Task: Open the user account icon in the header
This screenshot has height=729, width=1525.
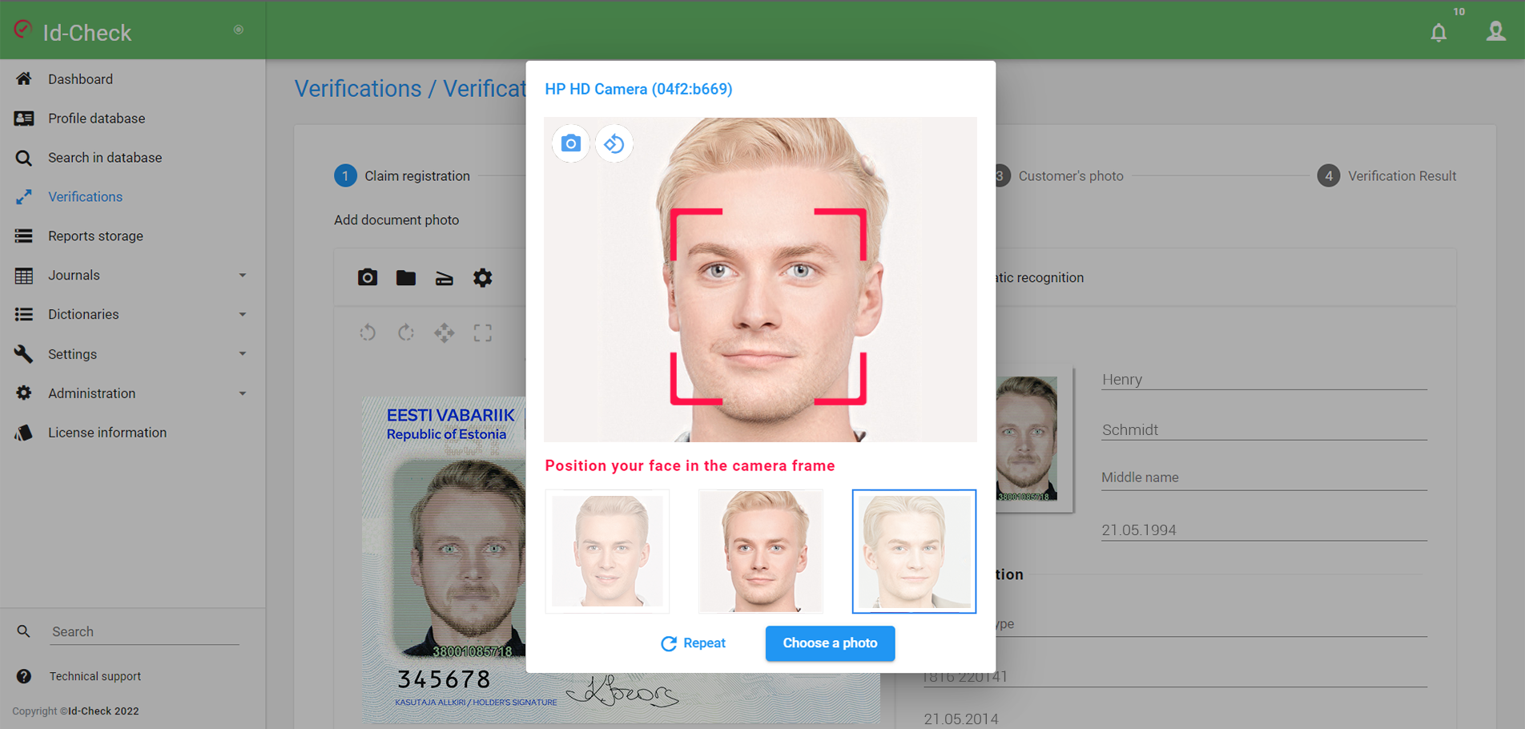Action: [x=1495, y=31]
